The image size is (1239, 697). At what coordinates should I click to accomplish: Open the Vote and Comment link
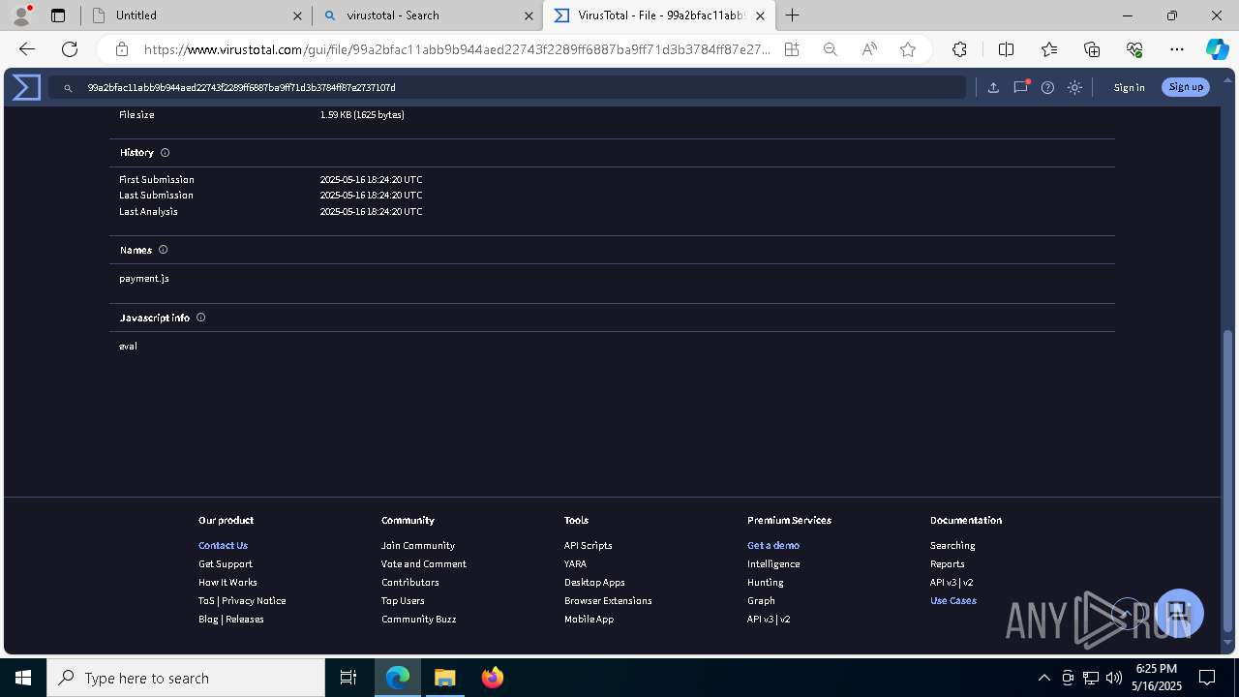424,563
